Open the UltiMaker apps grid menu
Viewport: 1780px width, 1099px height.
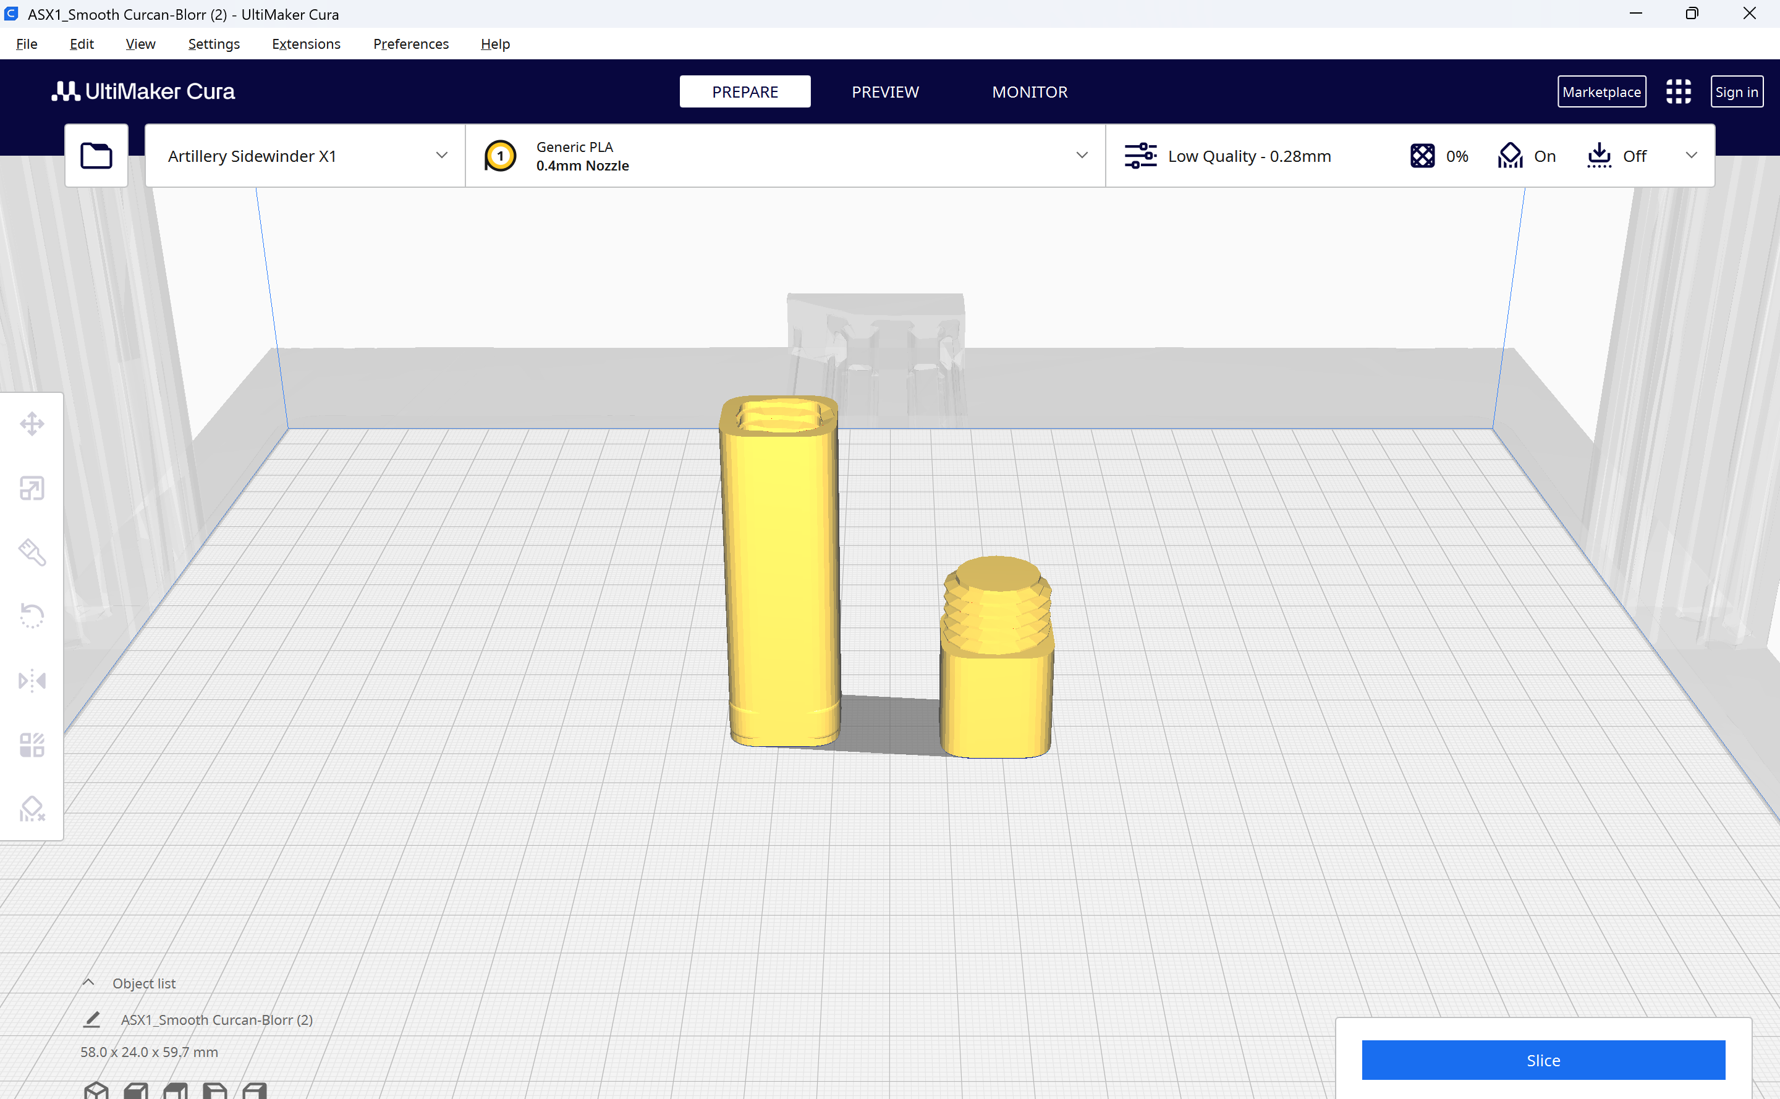tap(1678, 91)
